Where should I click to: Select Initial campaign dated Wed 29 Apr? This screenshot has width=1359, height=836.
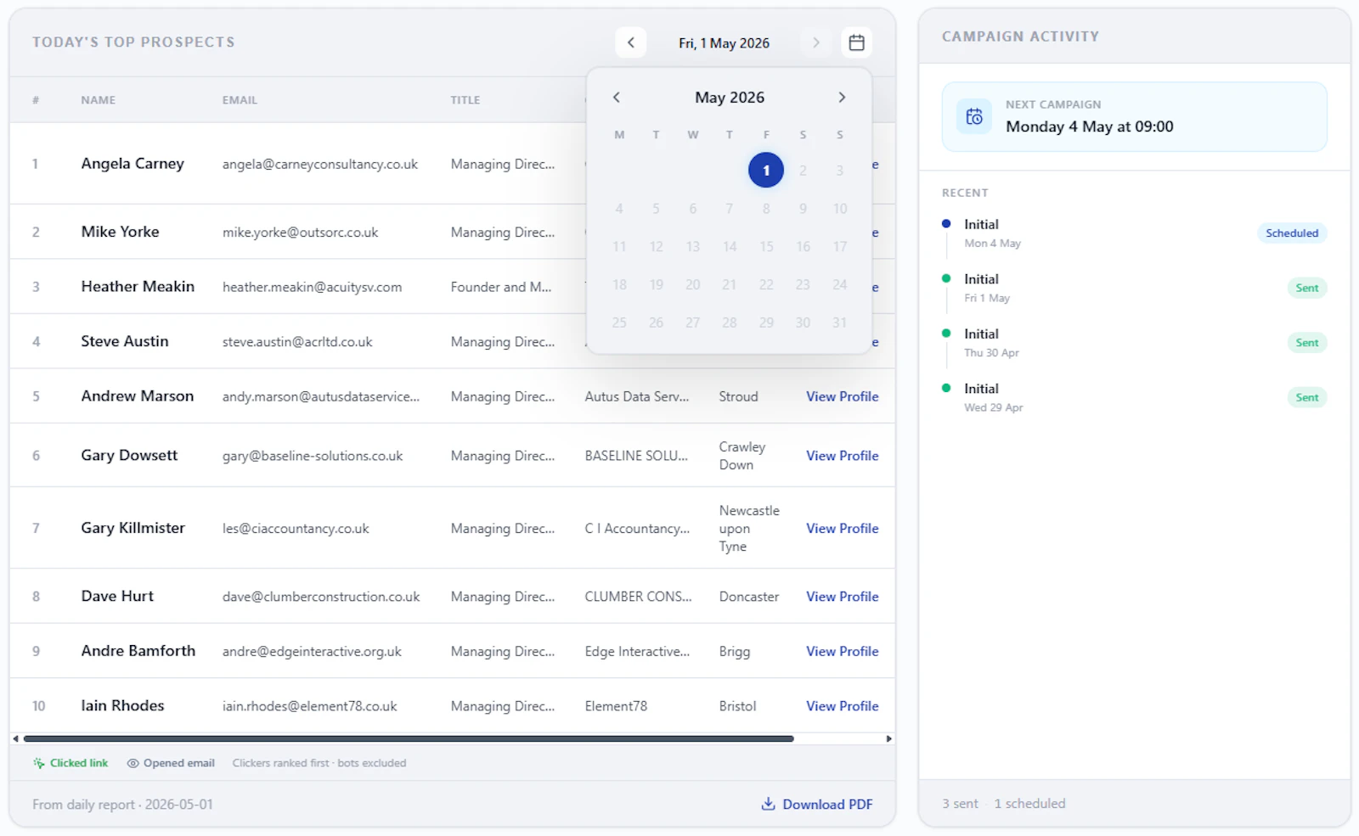coord(1135,397)
